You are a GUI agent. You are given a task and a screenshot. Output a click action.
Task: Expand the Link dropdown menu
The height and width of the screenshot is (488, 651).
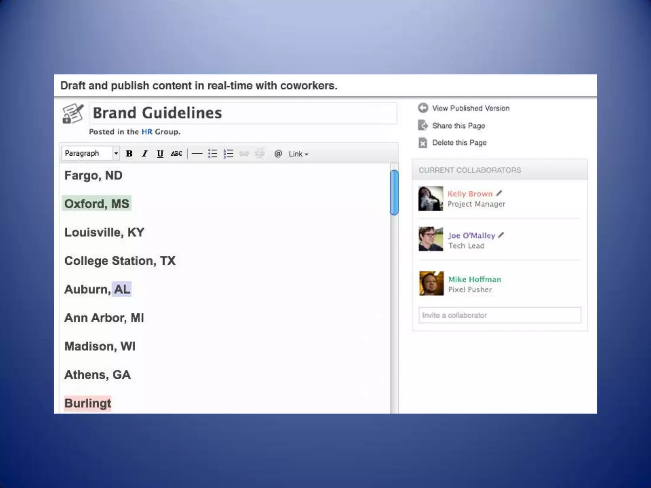298,154
